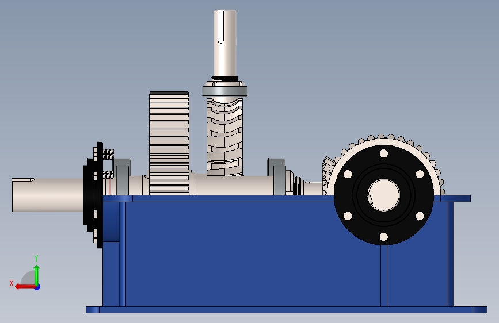Select the horizontal input shaft end on left
This screenshot has height=323, width=499.
47,195
